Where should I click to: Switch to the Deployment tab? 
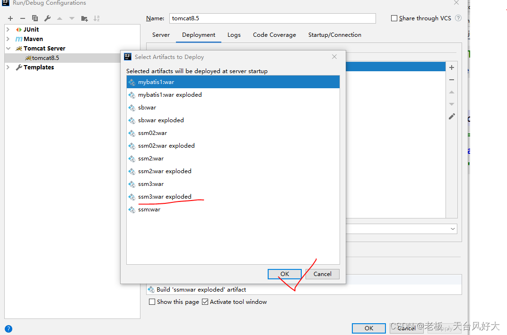[x=199, y=35]
